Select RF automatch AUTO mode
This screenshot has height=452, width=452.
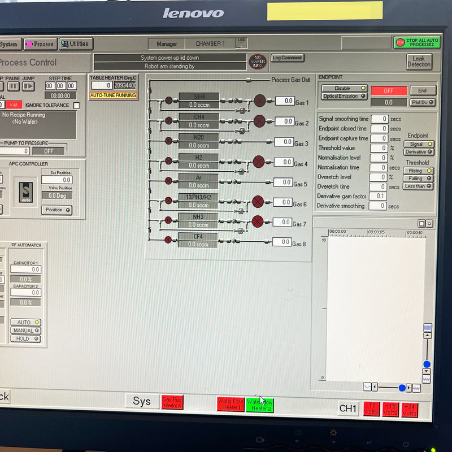point(25,322)
